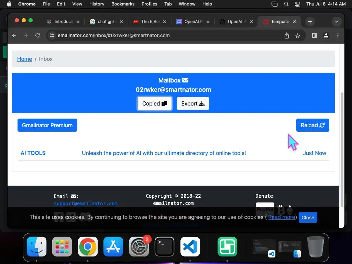Screen dimensions: 352x264
Task: Open the minimized VS Code window thumbnail
Action: pos(264,248)
